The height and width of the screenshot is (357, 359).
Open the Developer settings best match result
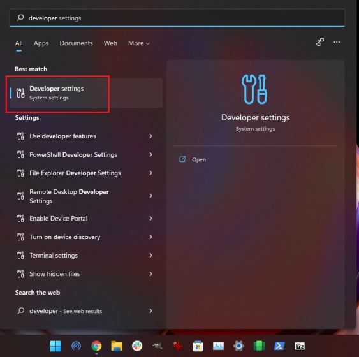tap(86, 93)
